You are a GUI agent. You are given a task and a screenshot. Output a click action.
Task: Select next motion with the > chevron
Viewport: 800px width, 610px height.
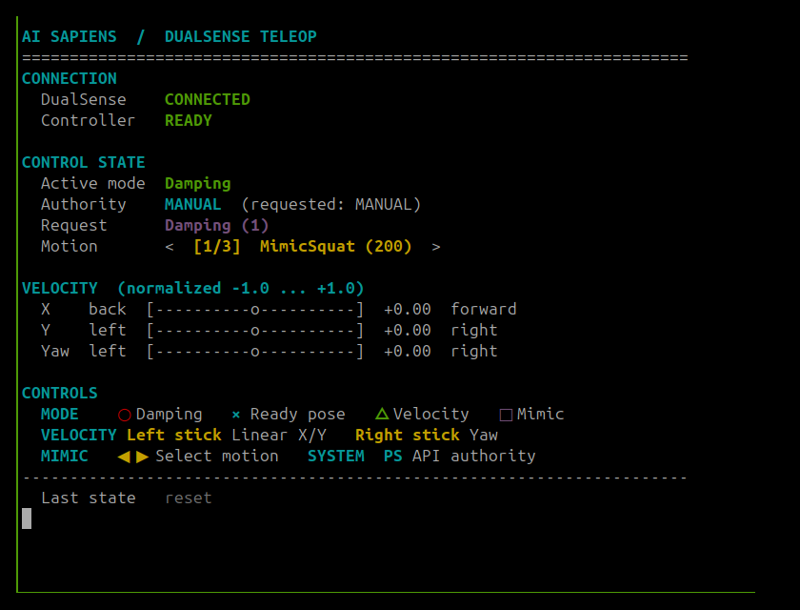[x=436, y=247]
